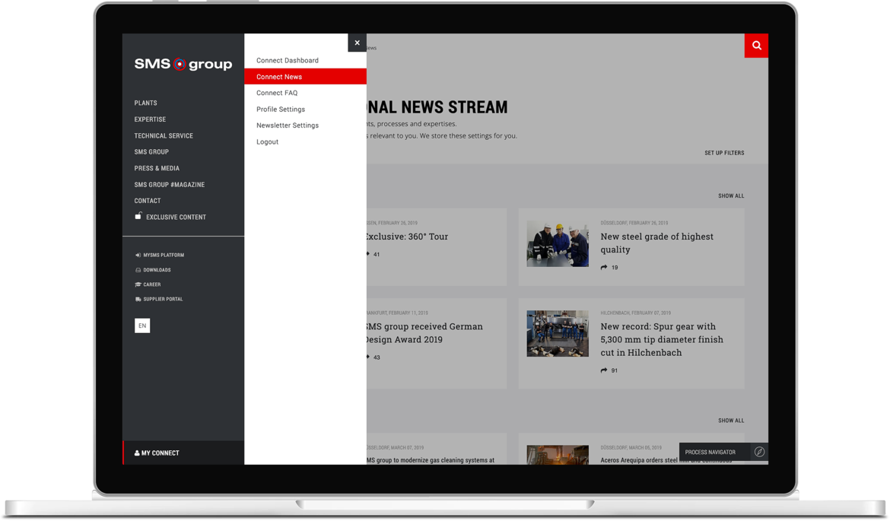The image size is (890, 521).
Task: Click the Process Navigator compass icon
Action: coord(759,452)
